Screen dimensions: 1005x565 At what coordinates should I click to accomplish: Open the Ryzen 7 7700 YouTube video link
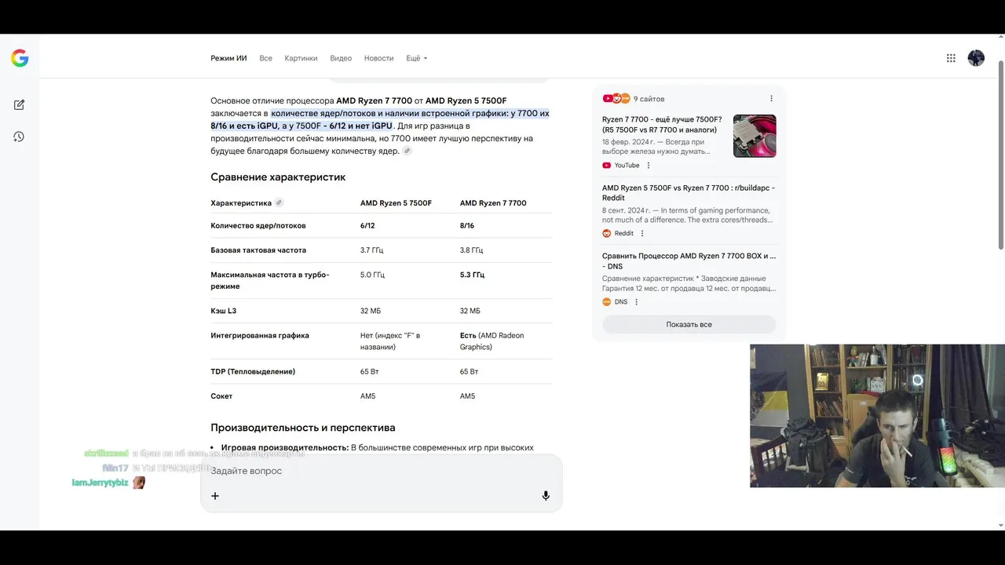tap(662, 125)
